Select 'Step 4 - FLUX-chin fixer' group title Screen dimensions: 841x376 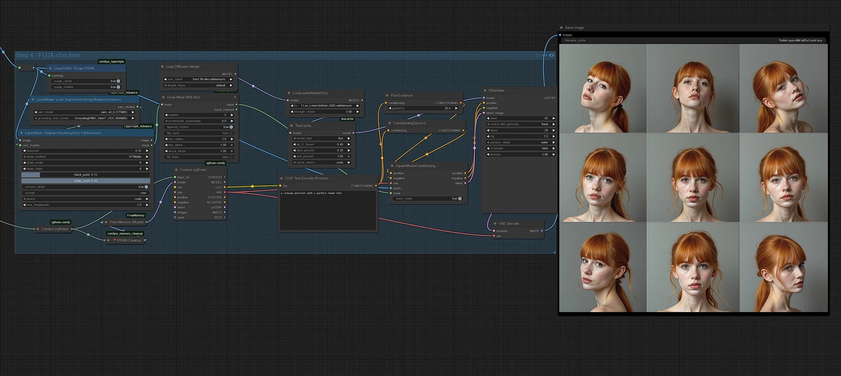pyautogui.click(x=48, y=55)
